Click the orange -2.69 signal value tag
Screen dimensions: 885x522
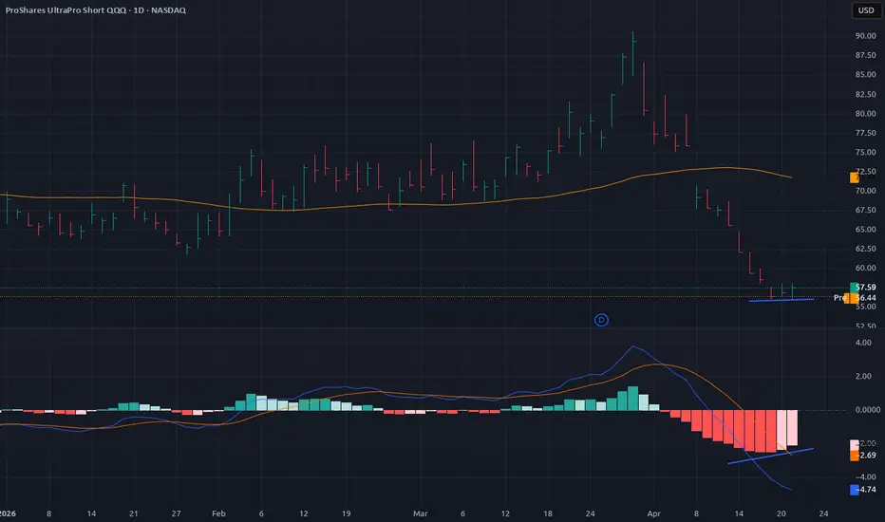(863, 455)
